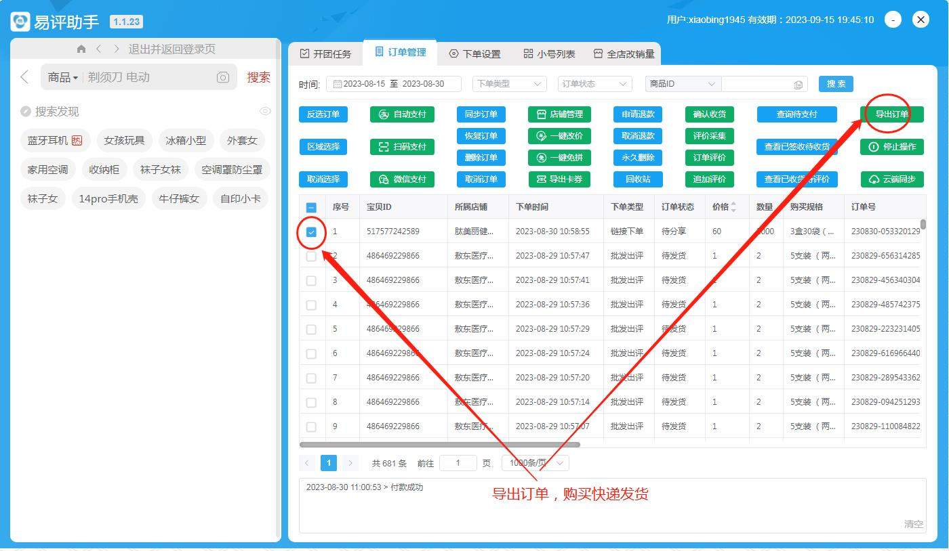Select 蓝牙耳机 search suggestion
Image resolution: width=949 pixels, height=551 pixels.
pos(55,141)
